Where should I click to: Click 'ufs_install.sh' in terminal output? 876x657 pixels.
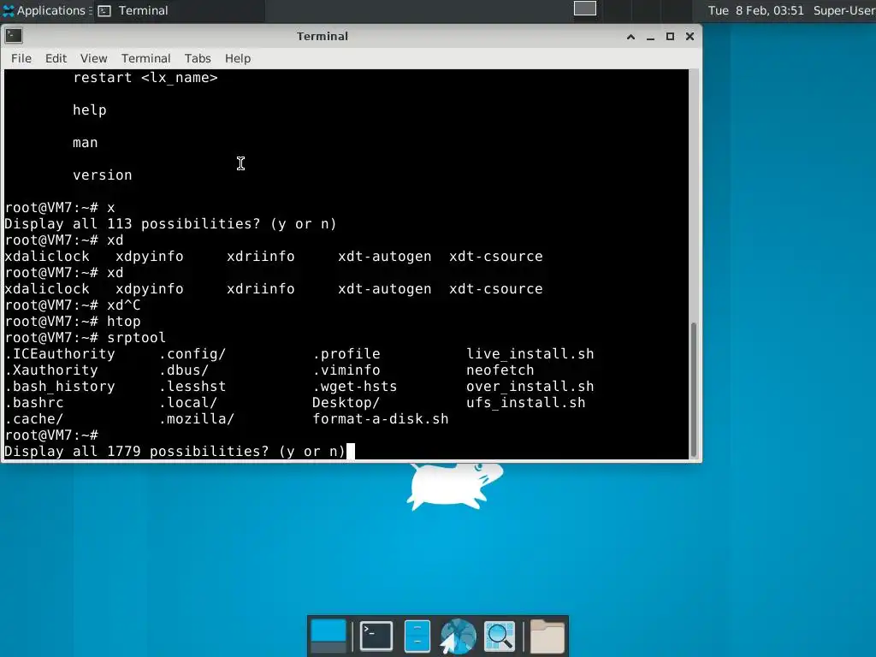[x=526, y=403]
